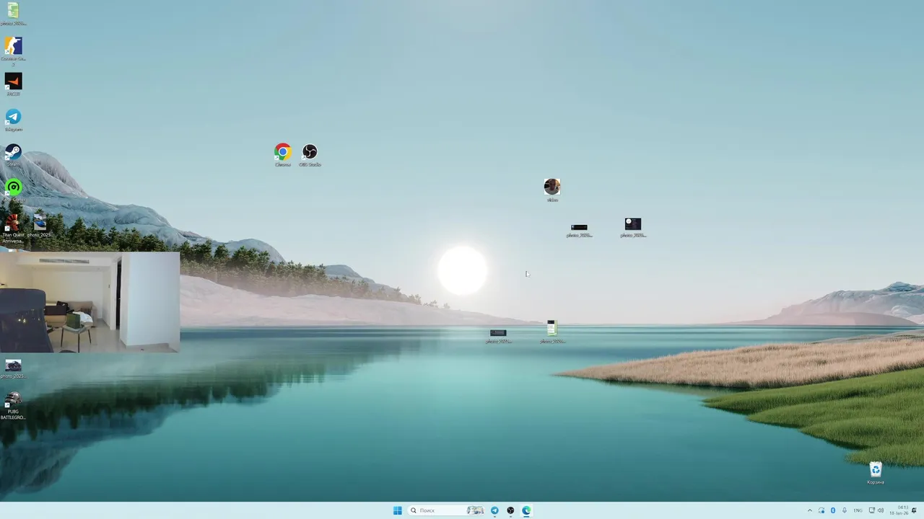Click the microphone icon in the system tray

[x=845, y=510]
